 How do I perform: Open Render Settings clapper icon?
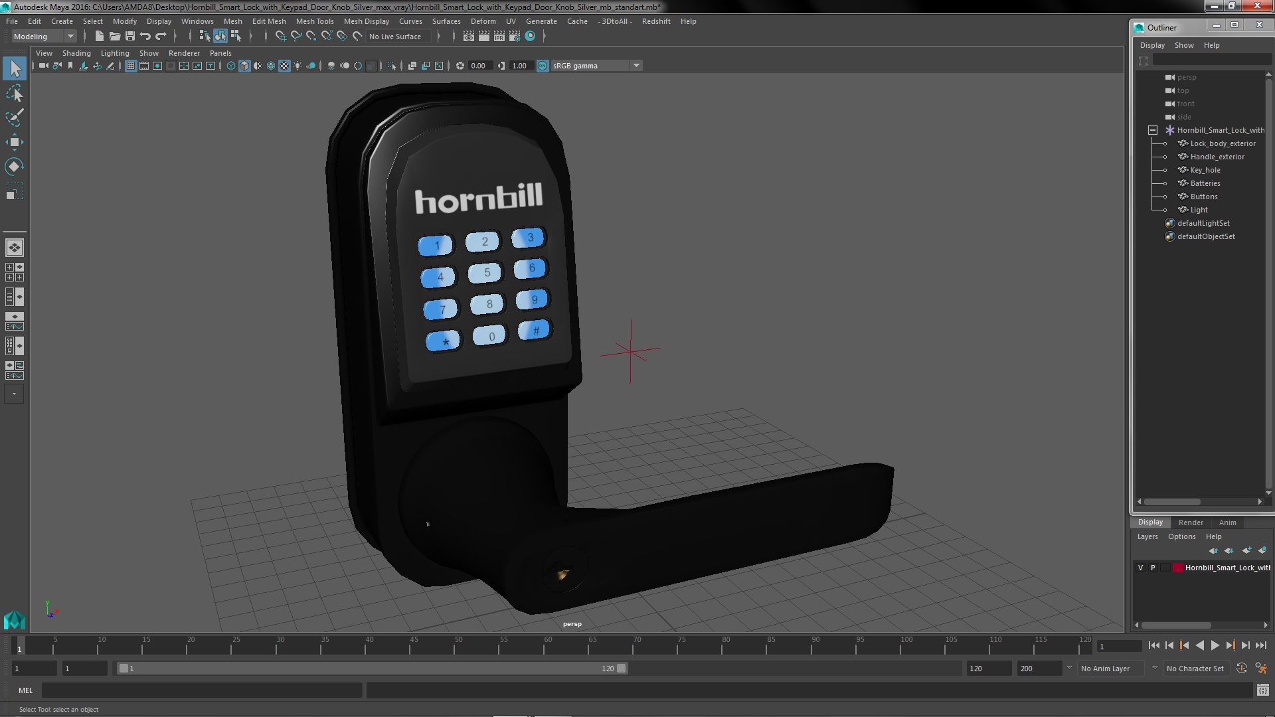[514, 37]
